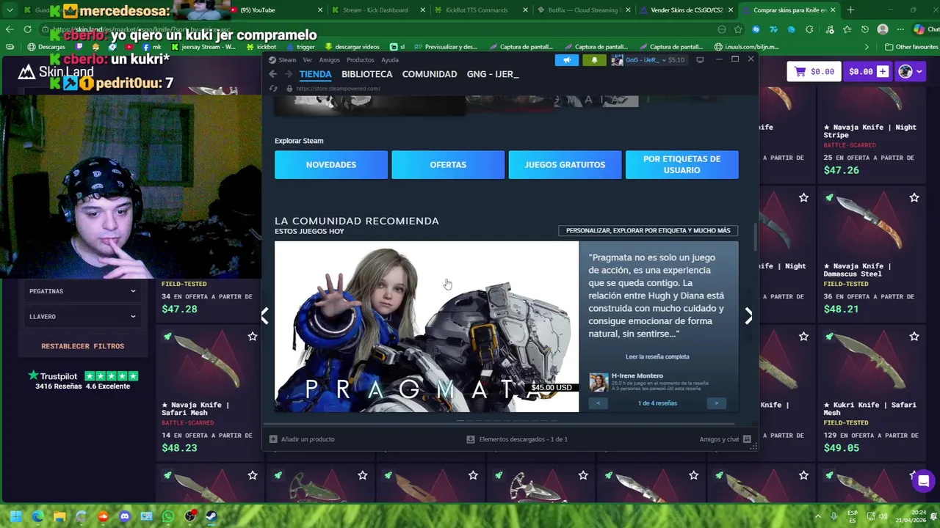Open File Explorer from taskbar
Screen dimensions: 940x528
[x=59, y=516]
